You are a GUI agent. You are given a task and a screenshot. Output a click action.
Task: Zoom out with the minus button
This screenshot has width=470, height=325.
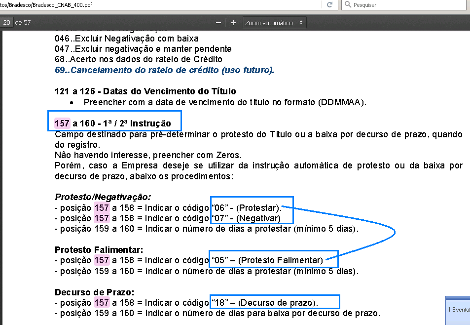coord(218,23)
